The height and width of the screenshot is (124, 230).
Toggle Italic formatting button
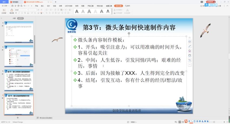click(x=19, y=13)
